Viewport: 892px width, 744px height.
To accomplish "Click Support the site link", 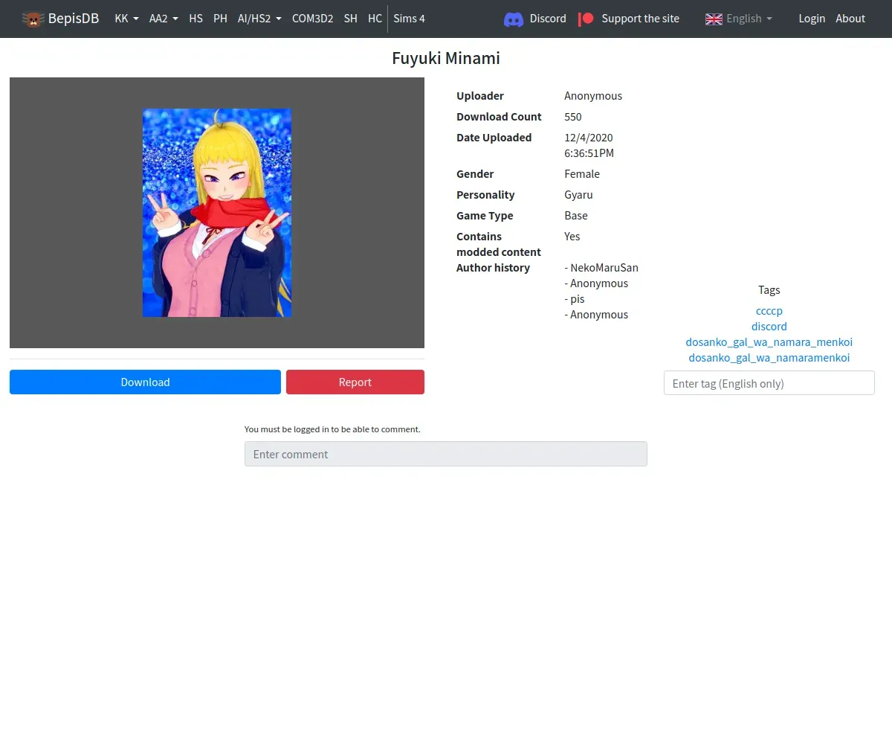I will click(x=640, y=19).
